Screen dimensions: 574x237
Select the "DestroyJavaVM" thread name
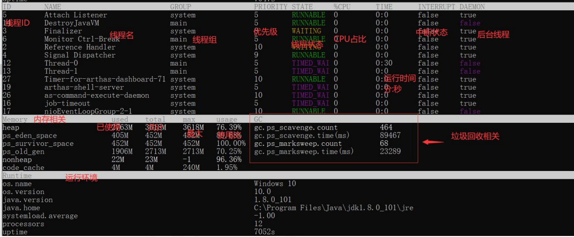tap(72, 23)
